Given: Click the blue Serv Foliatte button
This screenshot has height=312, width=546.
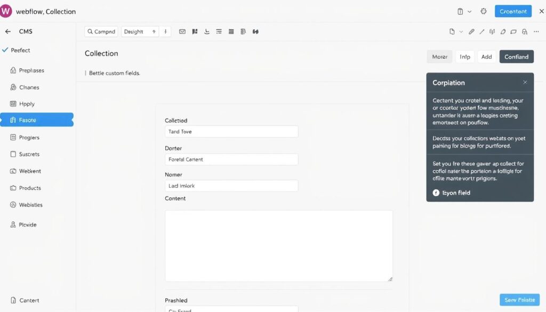Looking at the screenshot, I should point(519,300).
